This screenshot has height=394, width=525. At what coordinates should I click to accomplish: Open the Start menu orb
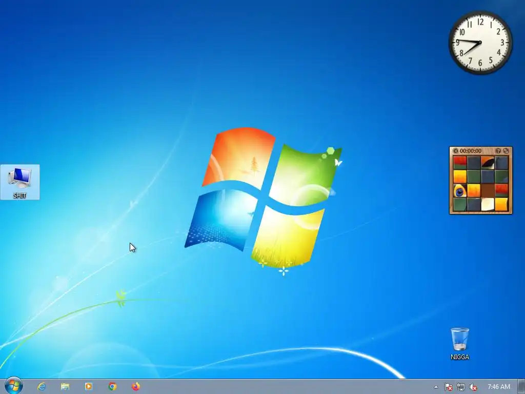tap(14, 386)
